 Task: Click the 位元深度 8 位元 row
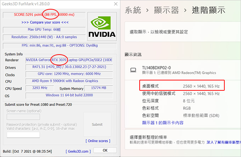click(x=168, y=101)
